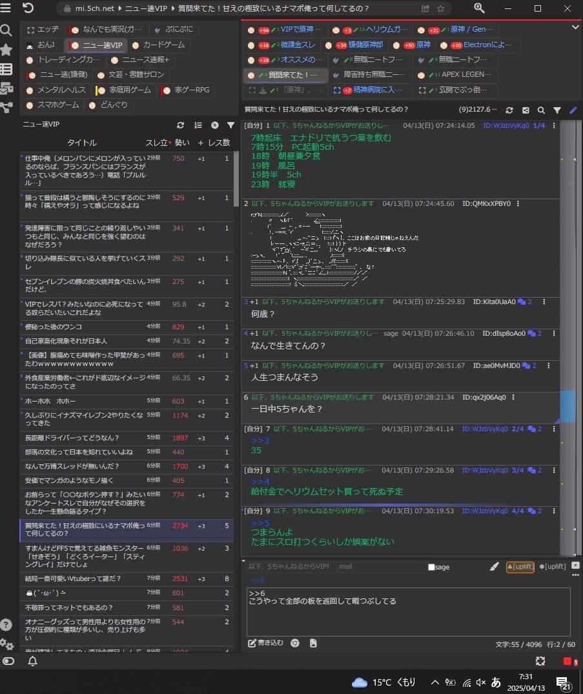
Task: Expand the thread tabs chevron at top right
Action: (x=576, y=27)
